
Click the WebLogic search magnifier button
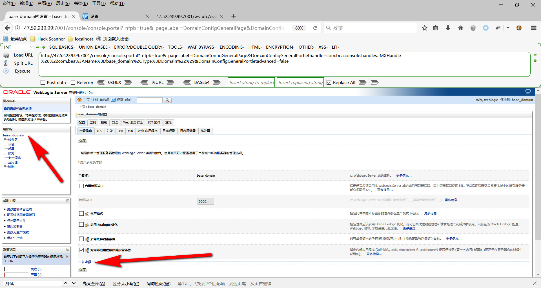click(x=167, y=100)
